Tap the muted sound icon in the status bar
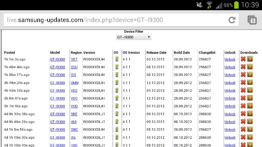This screenshot has width=262, height=147. (x=199, y=5)
